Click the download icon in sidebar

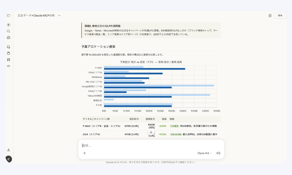coord(8,150)
